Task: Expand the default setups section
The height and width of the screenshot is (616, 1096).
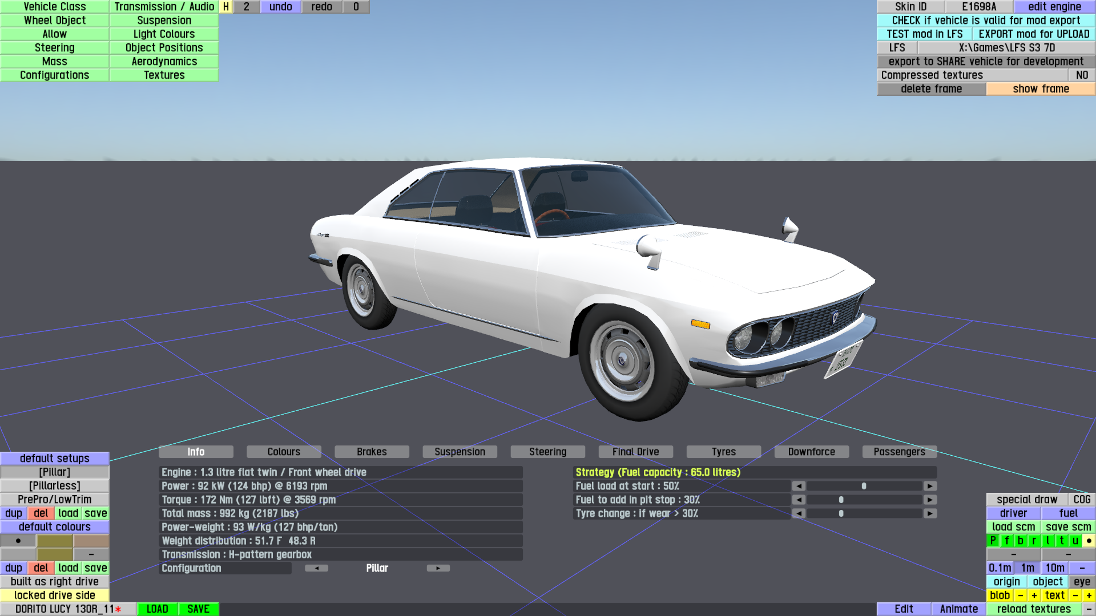Action: click(55, 459)
